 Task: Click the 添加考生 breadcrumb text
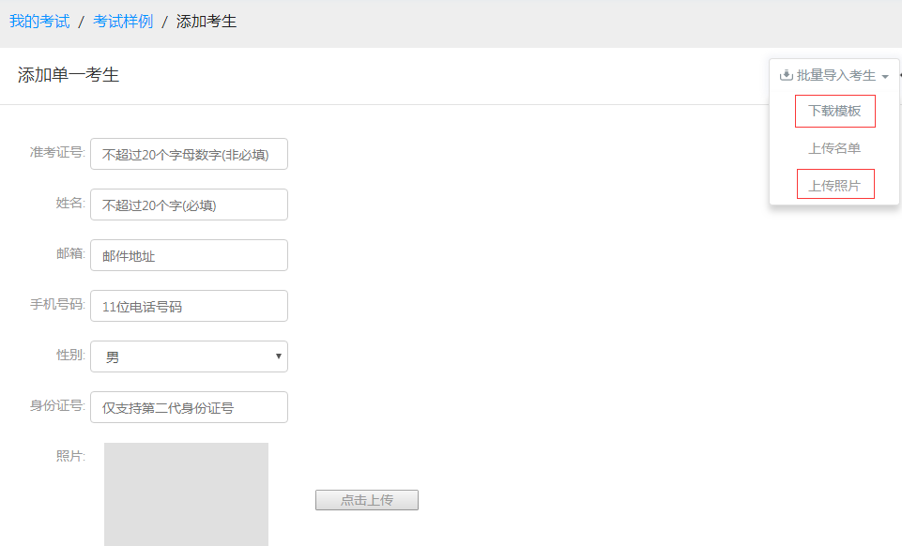coord(206,22)
